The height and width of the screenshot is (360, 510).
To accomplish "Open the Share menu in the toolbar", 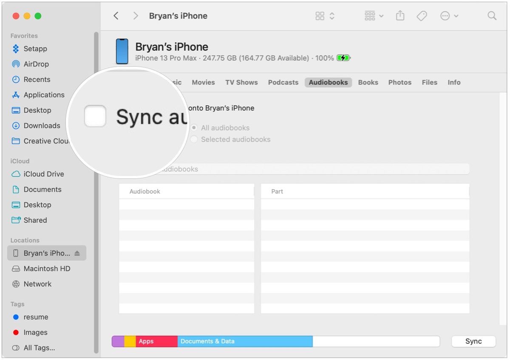I will coord(400,15).
